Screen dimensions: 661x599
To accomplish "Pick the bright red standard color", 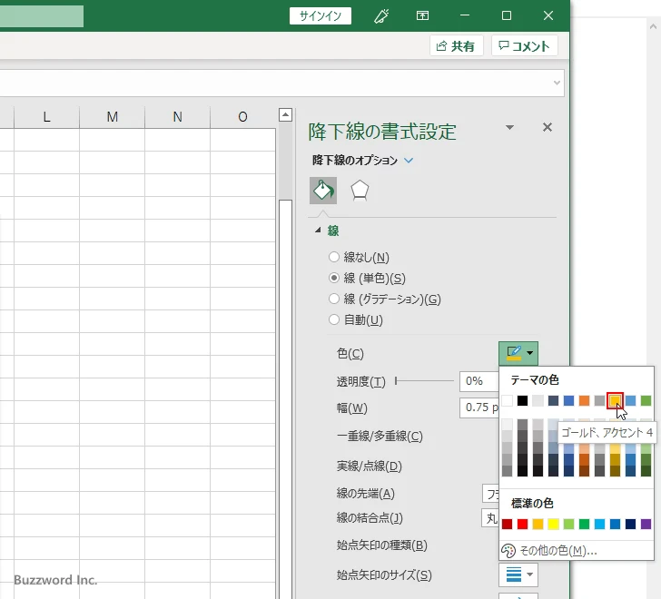I will click(x=522, y=524).
